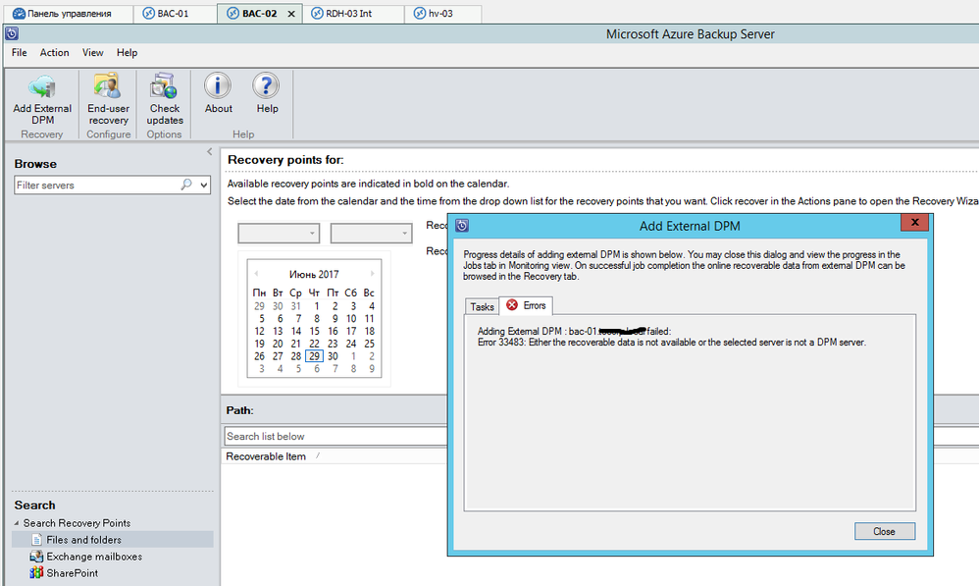This screenshot has width=979, height=586.
Task: Select June 1 on the calendar
Action: (317, 306)
